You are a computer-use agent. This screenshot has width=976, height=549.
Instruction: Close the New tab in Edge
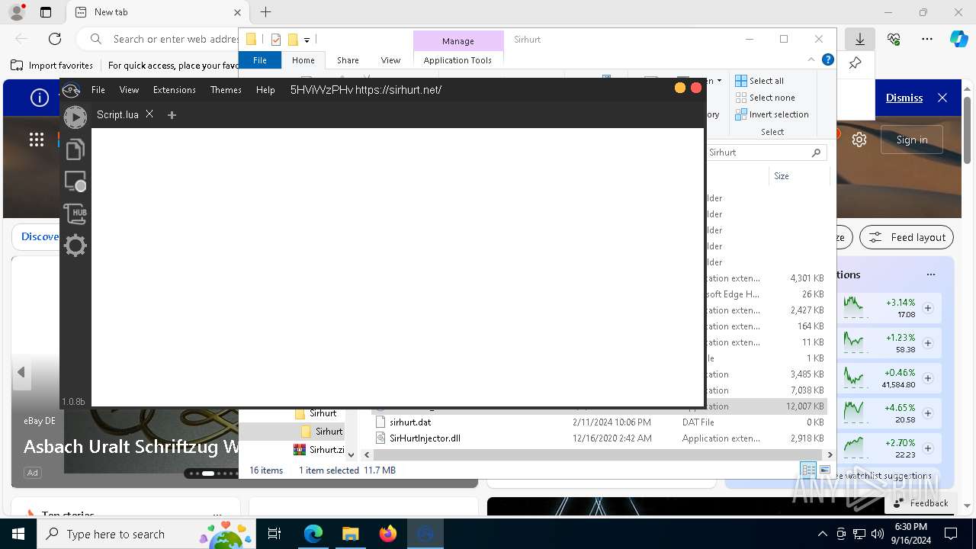point(237,12)
